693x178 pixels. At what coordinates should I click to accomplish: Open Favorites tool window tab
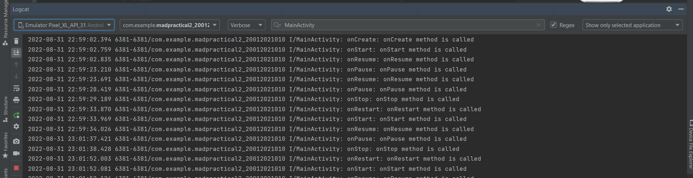point(5,145)
